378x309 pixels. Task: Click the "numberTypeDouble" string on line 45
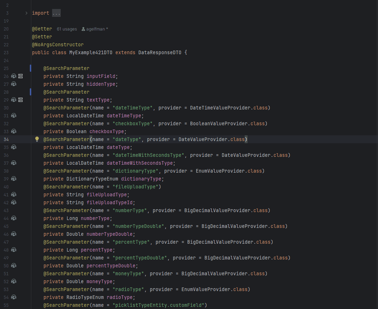pos(138,226)
